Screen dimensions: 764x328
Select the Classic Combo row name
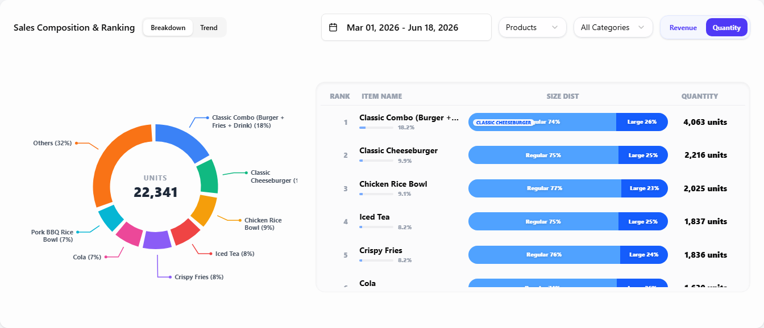(409, 117)
